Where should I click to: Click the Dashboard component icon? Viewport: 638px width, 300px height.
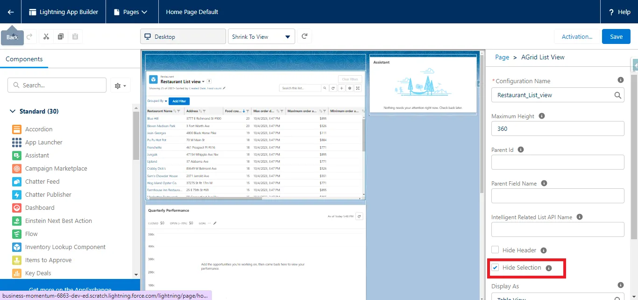[x=17, y=208]
